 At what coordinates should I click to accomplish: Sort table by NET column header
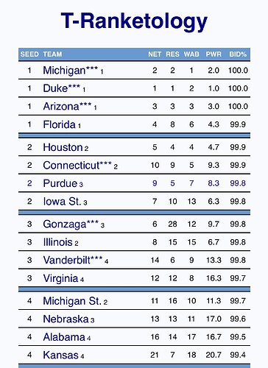pos(155,54)
